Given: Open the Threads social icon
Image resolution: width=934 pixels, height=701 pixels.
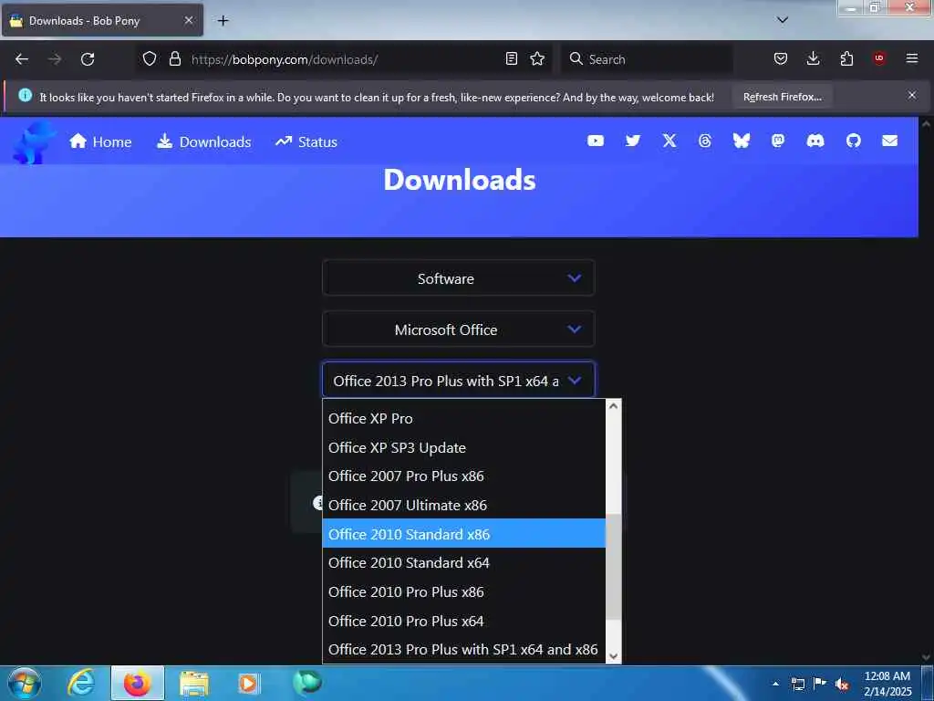Looking at the screenshot, I should (705, 141).
